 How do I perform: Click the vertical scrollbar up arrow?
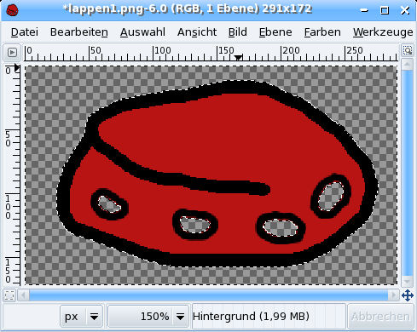coord(407,65)
